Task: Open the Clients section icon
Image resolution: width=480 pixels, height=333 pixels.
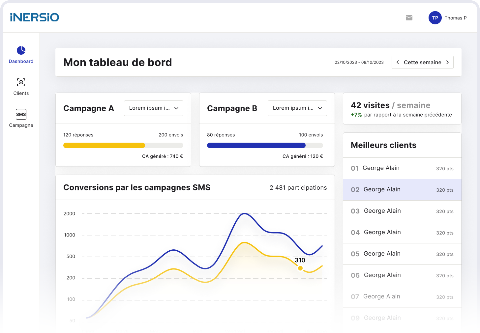Action: 21,82
